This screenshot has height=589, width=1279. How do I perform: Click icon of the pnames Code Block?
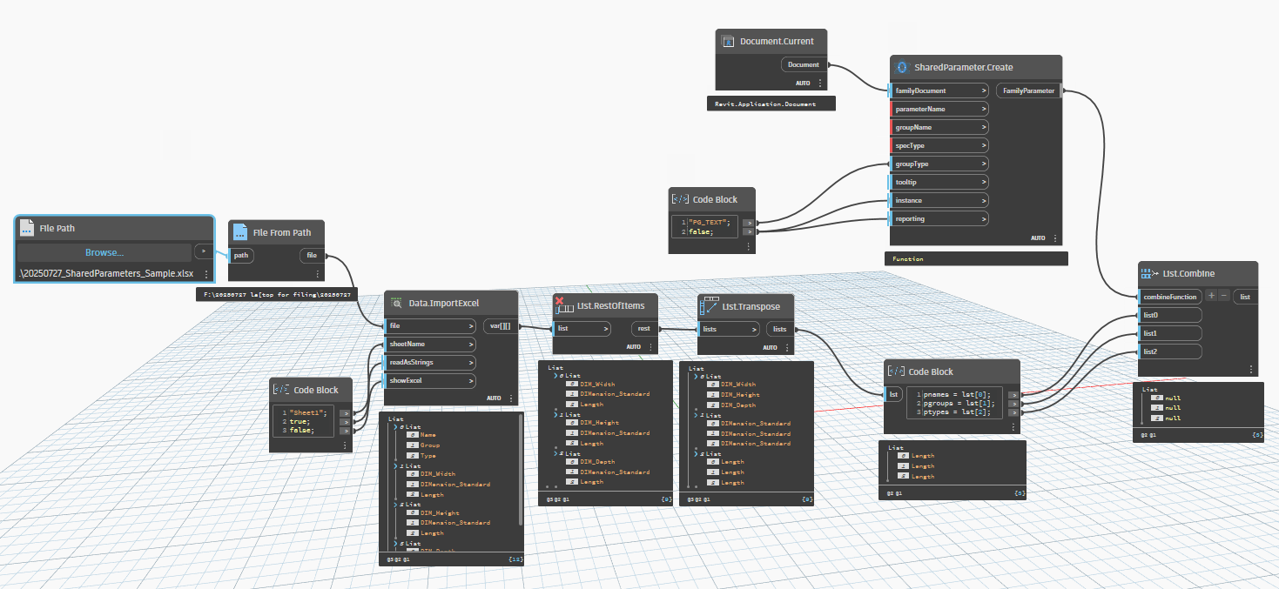(896, 371)
